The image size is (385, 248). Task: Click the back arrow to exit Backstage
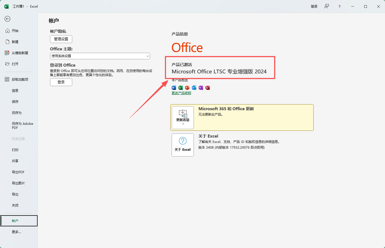tap(8, 19)
